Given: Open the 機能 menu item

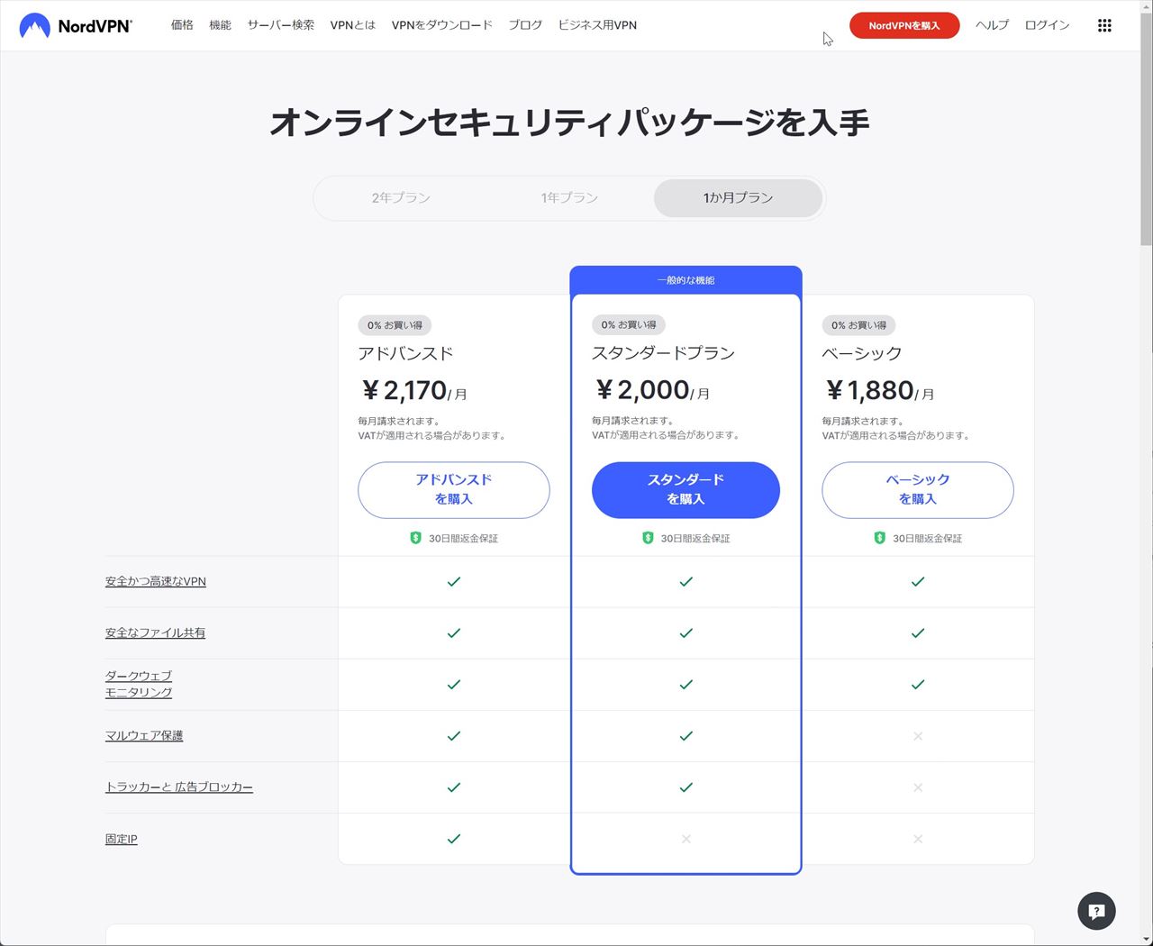Looking at the screenshot, I should [220, 25].
